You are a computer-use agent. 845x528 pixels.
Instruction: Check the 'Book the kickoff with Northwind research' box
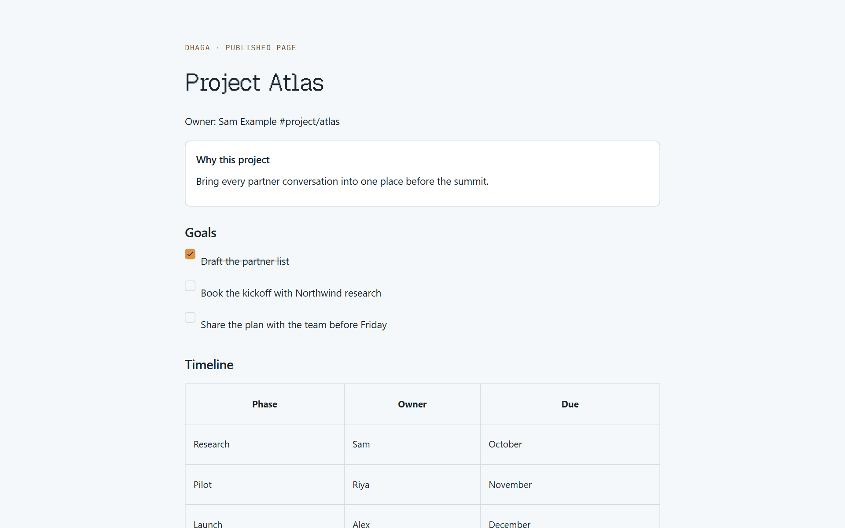click(x=190, y=286)
